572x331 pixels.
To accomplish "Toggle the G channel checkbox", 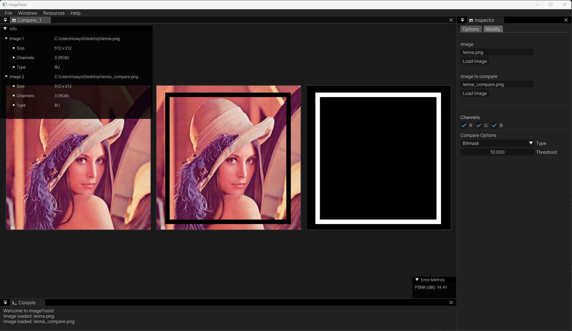I will 479,126.
